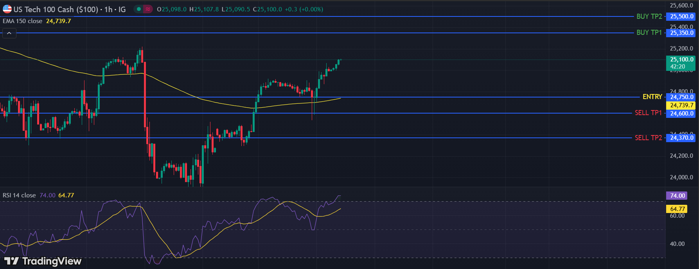Screen dimensions: 699x269
Task: Click the green market status dot
Action: 138,9
